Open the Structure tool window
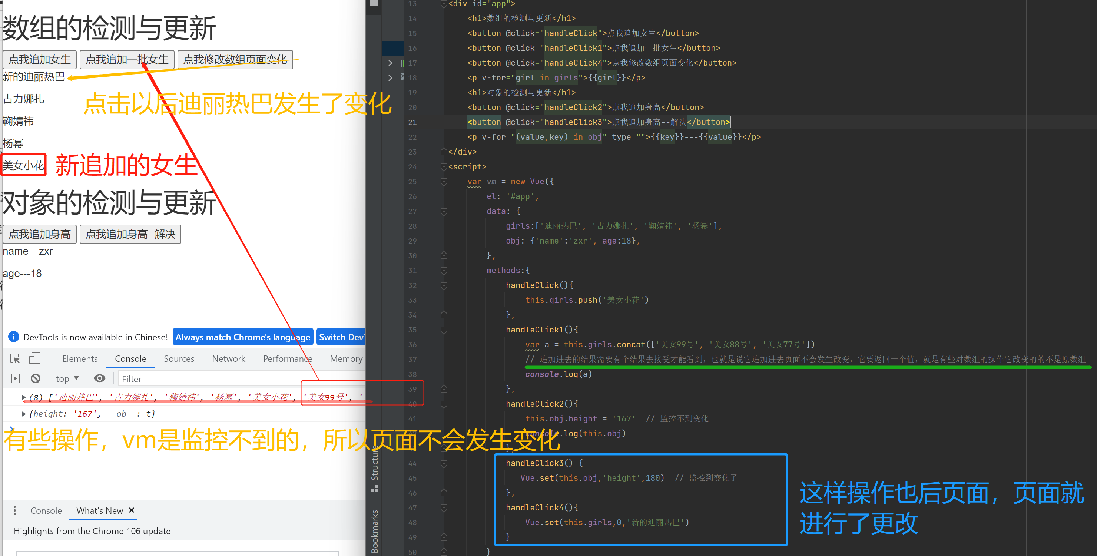Viewport: 1097px width, 556px height. 374,468
